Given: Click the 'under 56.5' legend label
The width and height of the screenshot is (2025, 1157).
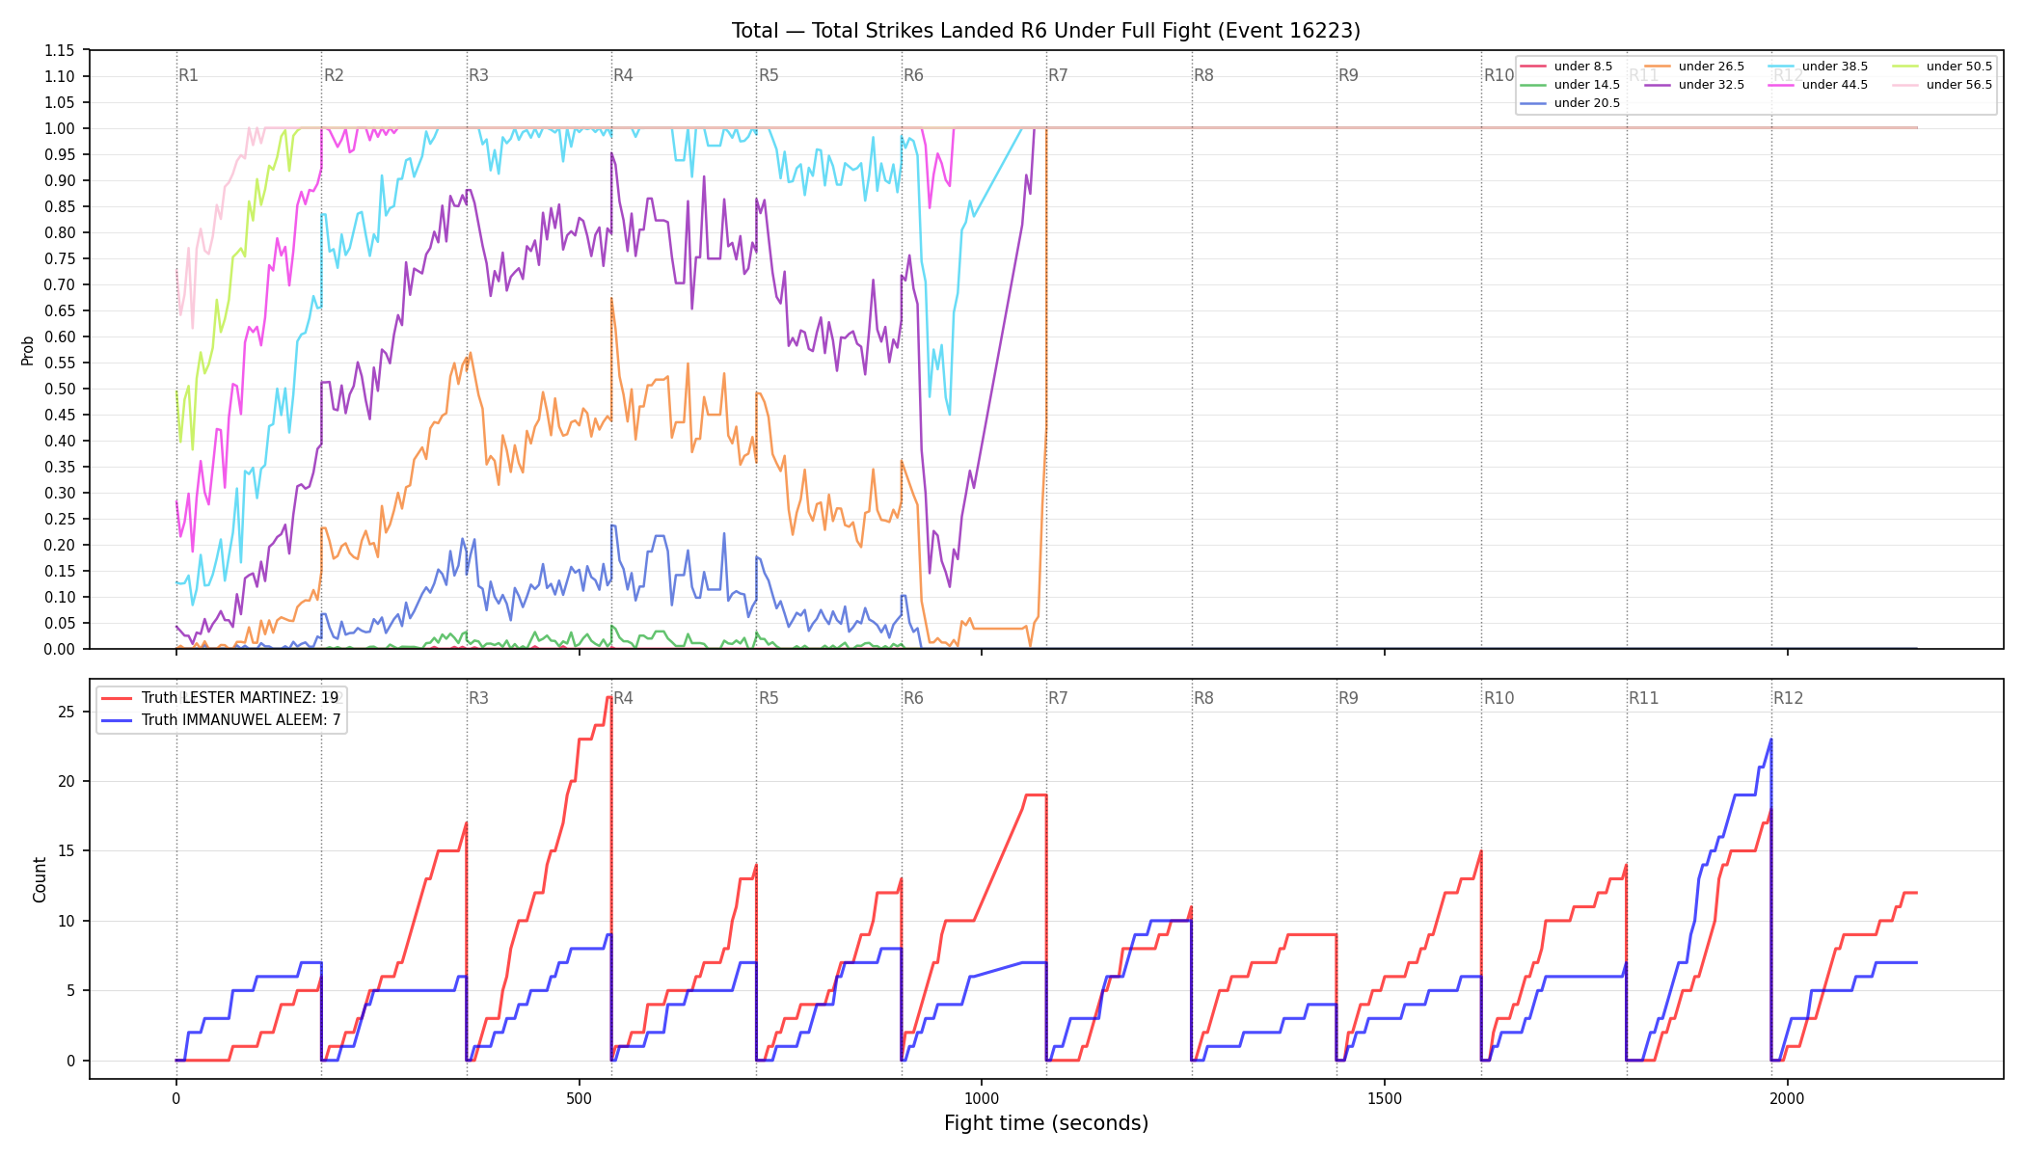Looking at the screenshot, I should [x=1959, y=85].
